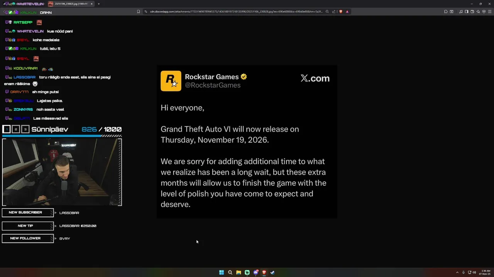Screen dimensions: 494x277
Task: Open the browser hamburger menu
Action: [x=490, y=12]
